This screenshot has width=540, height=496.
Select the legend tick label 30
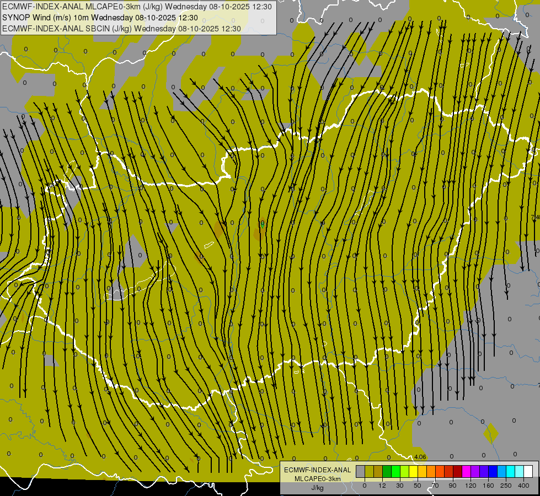tap(400, 486)
